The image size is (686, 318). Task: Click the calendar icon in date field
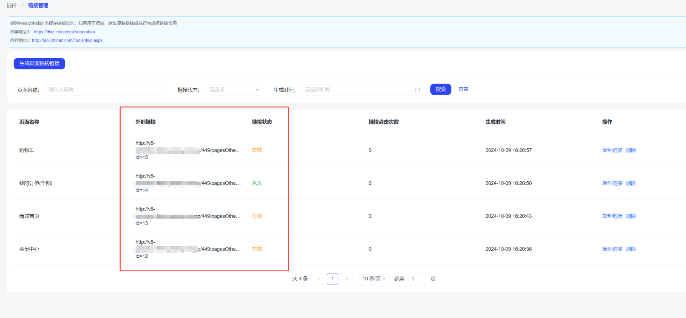tap(417, 90)
